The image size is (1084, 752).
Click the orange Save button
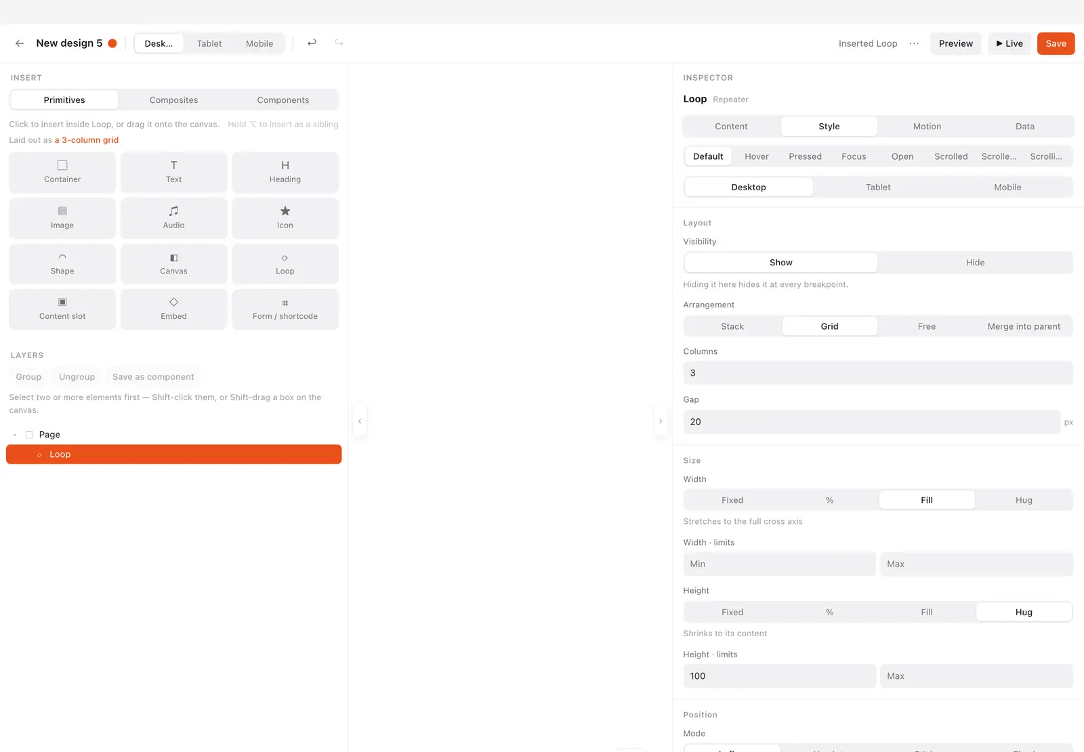click(x=1056, y=43)
